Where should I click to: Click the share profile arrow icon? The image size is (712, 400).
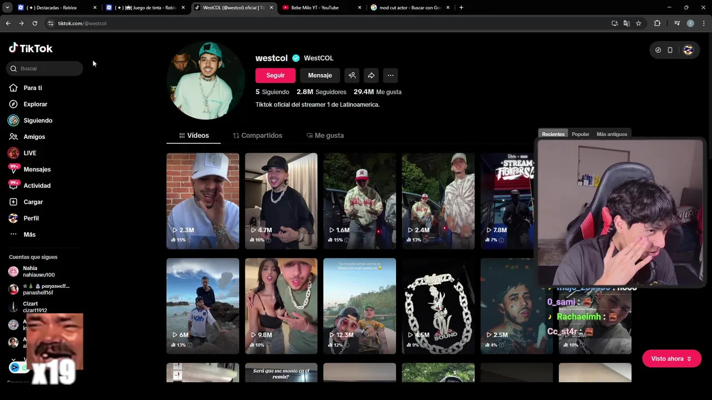[x=371, y=76]
